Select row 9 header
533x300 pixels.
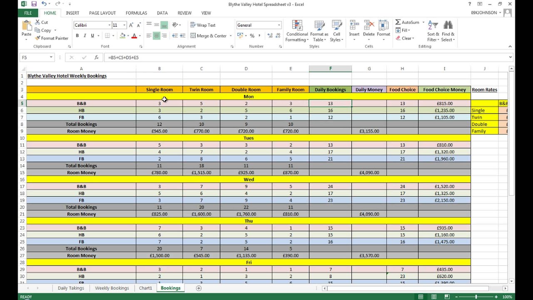[22, 131]
